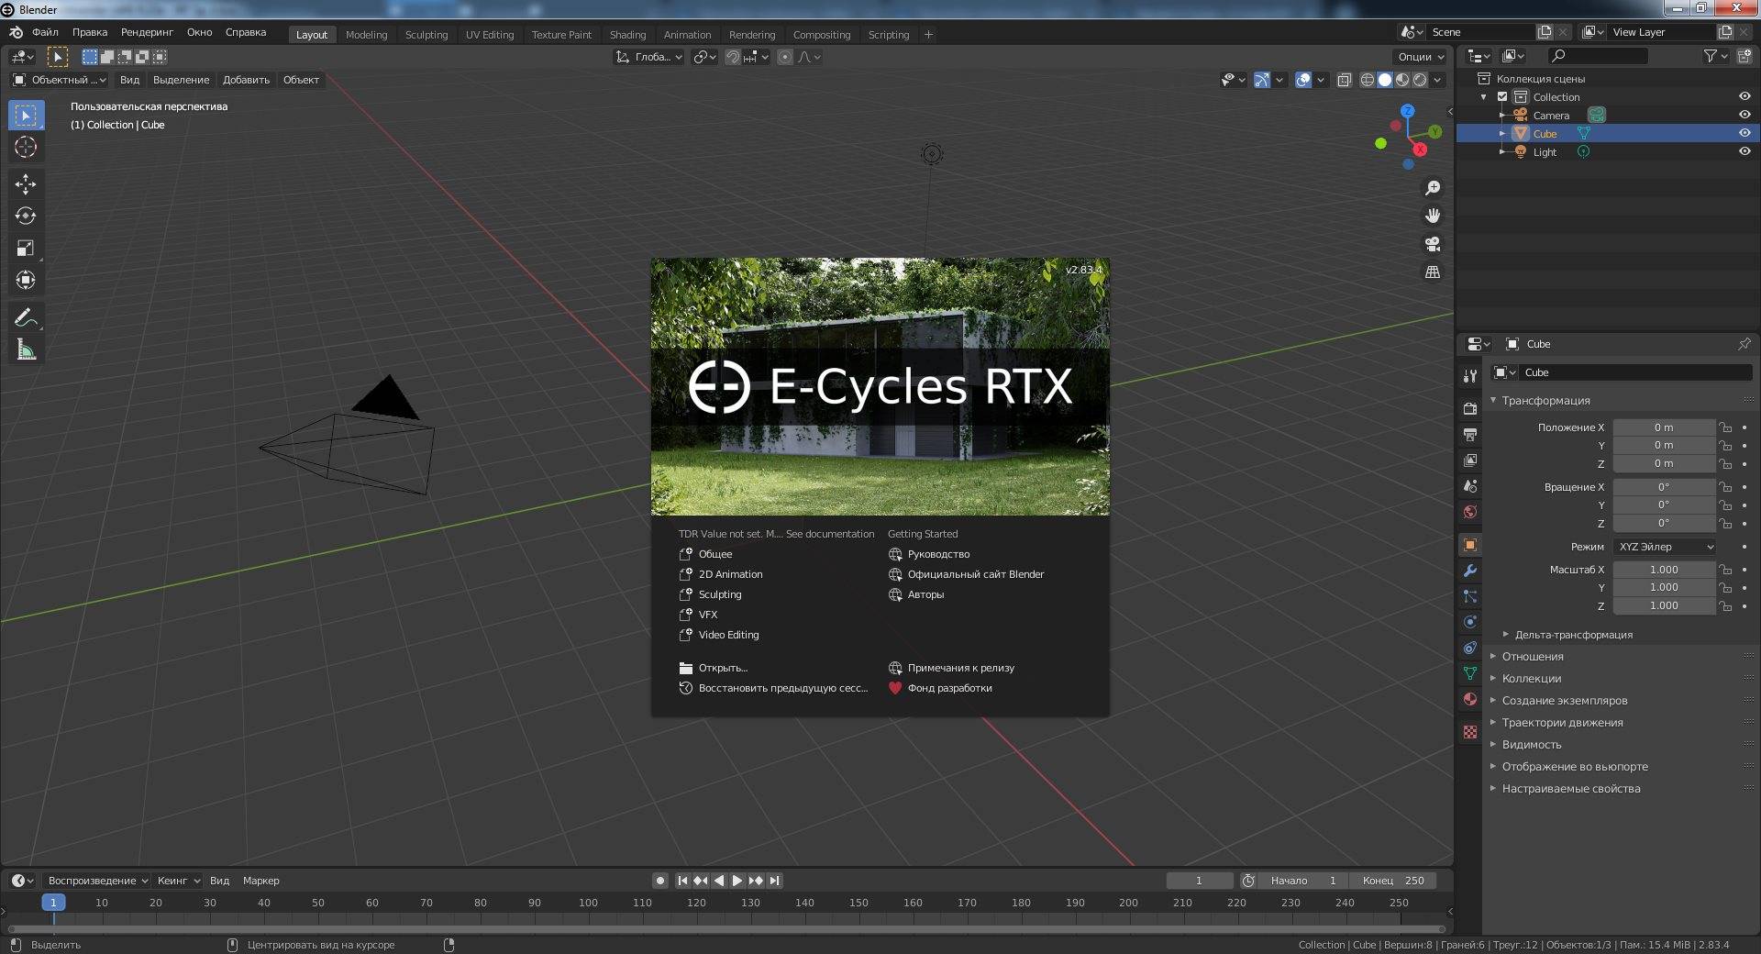Toggle snapping magnet in header
The width and height of the screenshot is (1761, 954).
click(x=733, y=57)
